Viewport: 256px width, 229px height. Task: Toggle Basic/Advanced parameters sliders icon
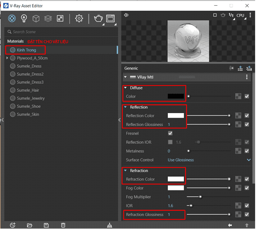click(232, 68)
